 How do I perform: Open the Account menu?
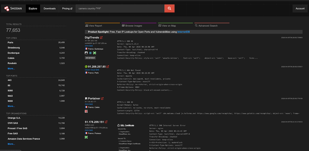(300, 8)
